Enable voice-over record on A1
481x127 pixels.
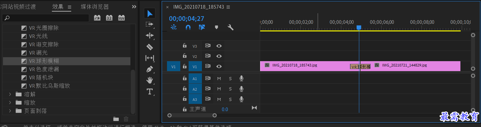coord(241,78)
